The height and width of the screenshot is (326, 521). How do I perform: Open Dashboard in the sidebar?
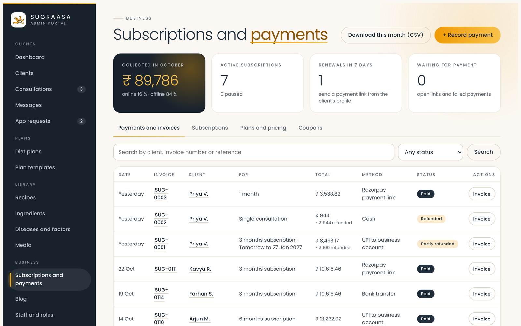(x=49, y=57)
